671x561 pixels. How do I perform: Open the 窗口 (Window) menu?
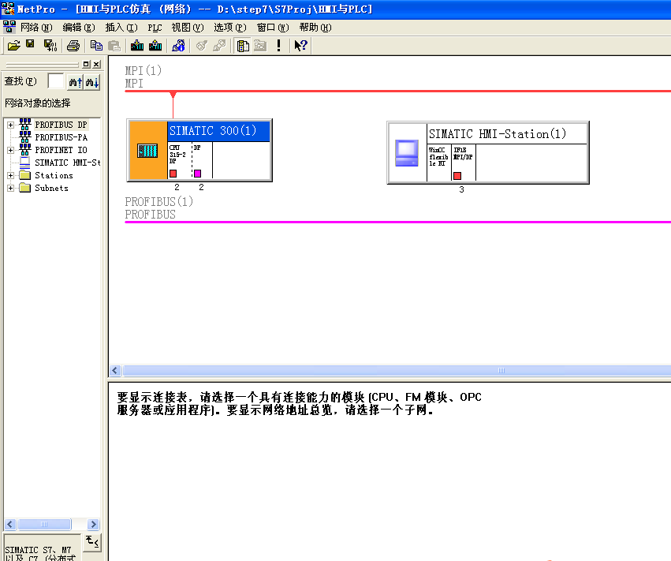pos(273,28)
